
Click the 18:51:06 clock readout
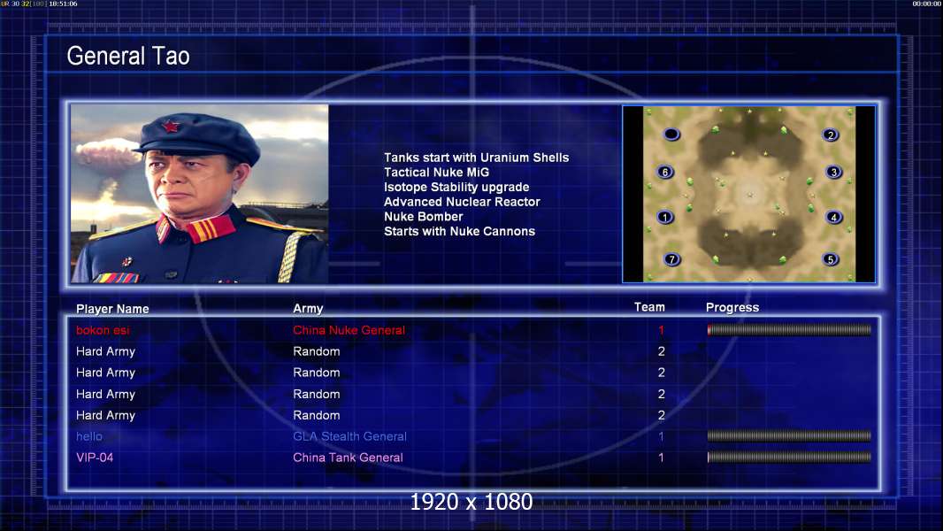[x=63, y=4]
